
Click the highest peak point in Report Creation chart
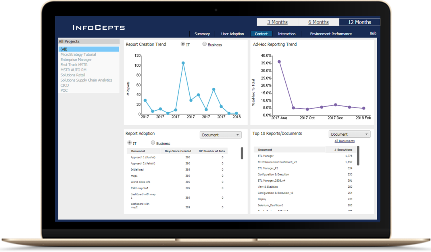click(x=183, y=63)
